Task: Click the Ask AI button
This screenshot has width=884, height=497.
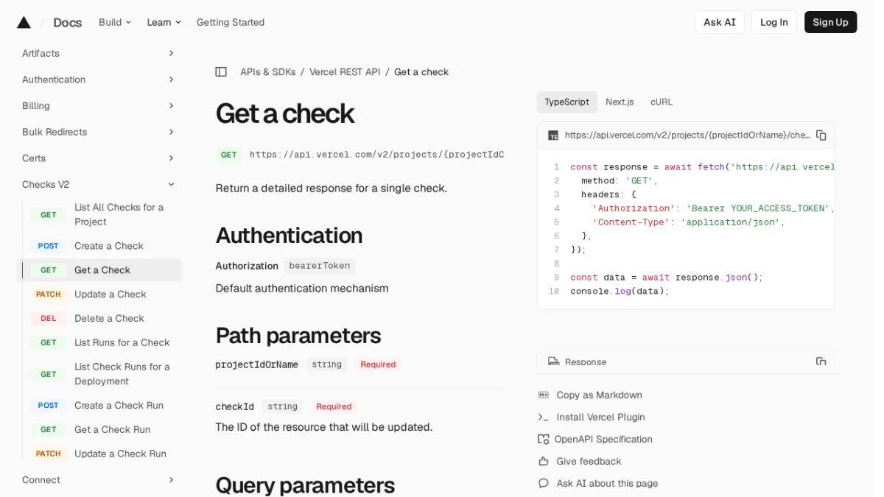Action: click(719, 22)
